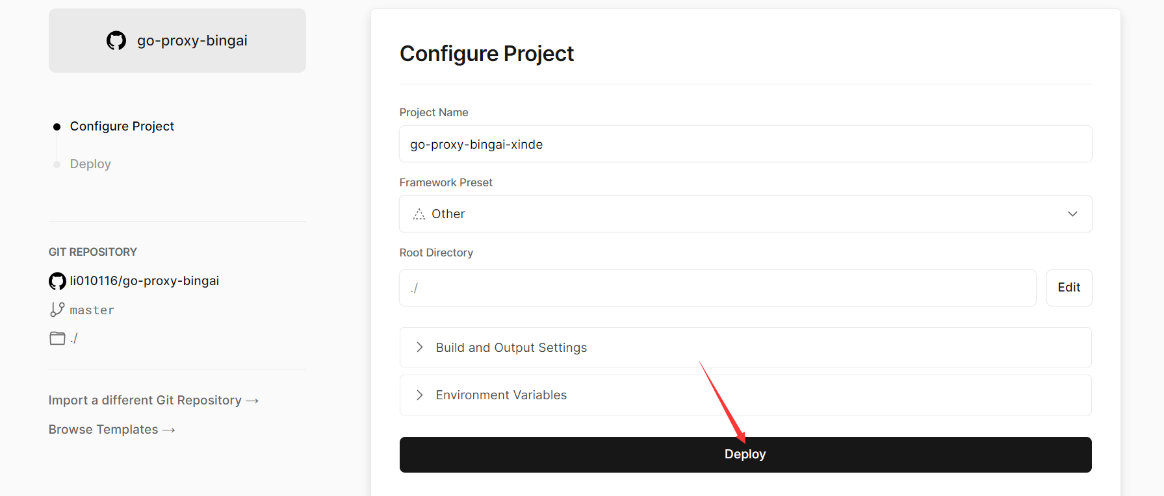Focus the Project Name input field
The image size is (1164, 496).
coord(745,144)
